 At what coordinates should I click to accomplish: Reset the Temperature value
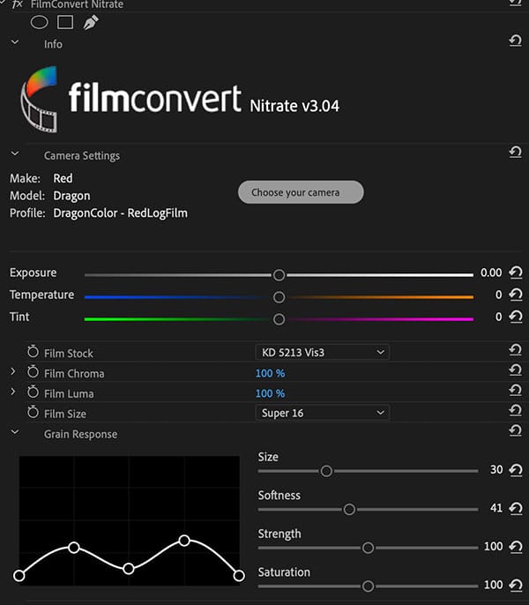coord(516,295)
